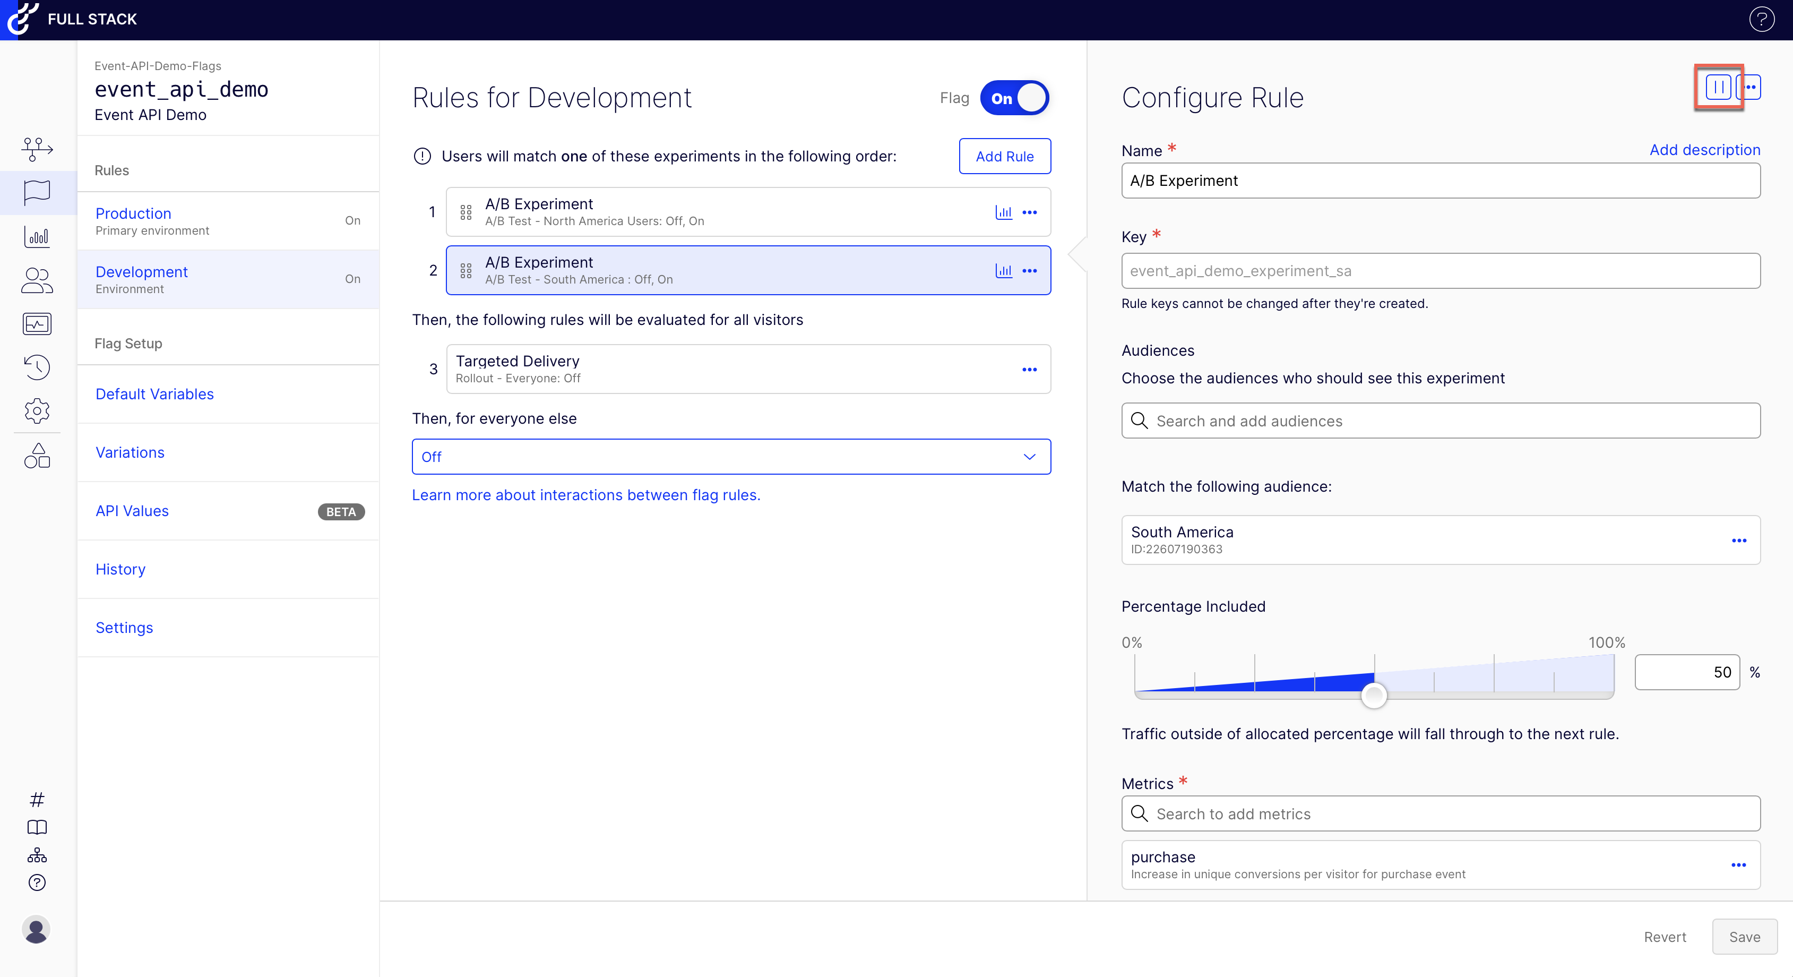The image size is (1793, 977).
Task: Click the Search and add audiences field
Action: (x=1441, y=421)
